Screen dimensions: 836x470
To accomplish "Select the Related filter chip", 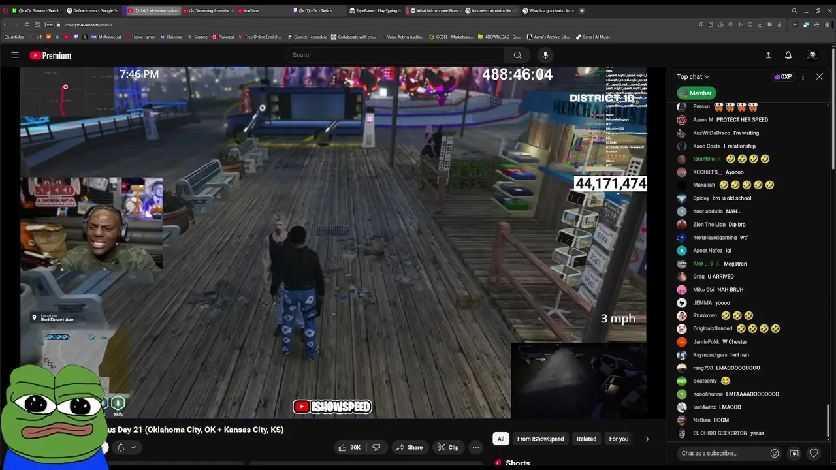I will [587, 439].
